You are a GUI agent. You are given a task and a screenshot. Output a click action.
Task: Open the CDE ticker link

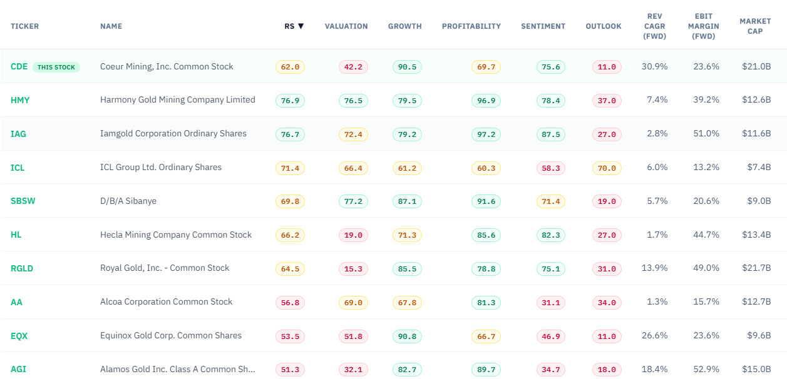(x=19, y=66)
